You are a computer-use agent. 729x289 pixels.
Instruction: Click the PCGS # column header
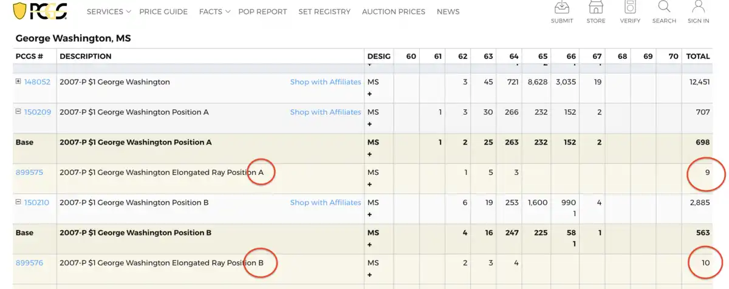(30, 56)
